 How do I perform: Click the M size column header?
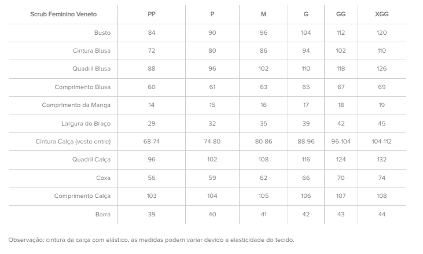pyautogui.click(x=263, y=14)
